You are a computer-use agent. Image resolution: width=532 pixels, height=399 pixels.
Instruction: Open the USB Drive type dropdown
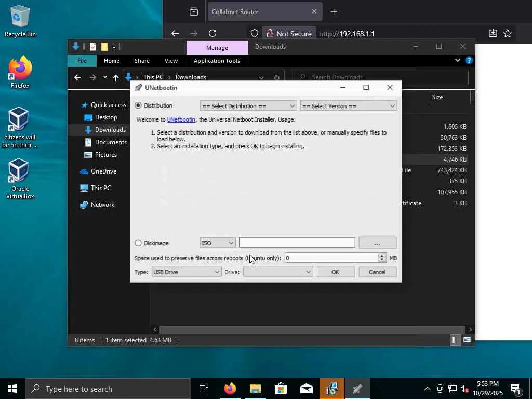click(187, 272)
